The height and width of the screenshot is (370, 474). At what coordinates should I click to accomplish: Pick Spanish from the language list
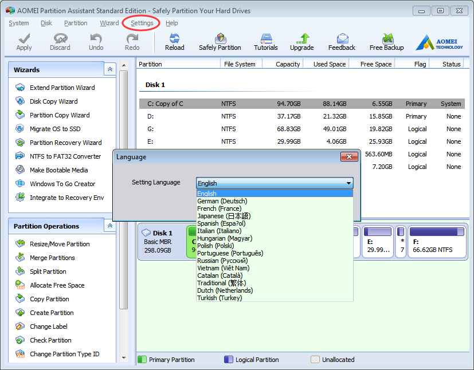click(275, 223)
